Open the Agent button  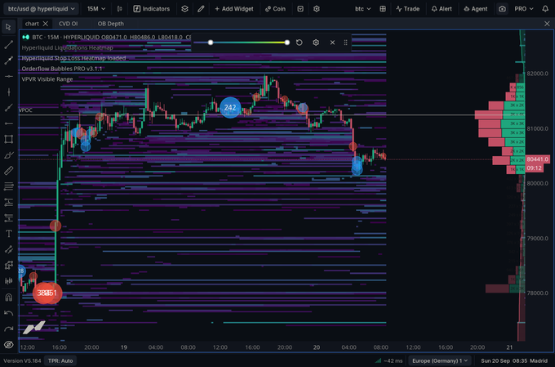tap(475, 9)
